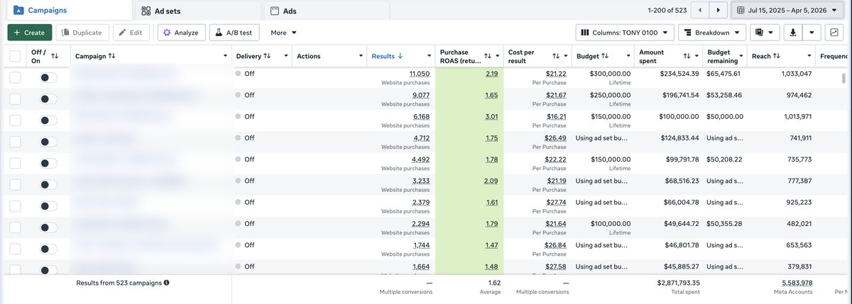Toggle on campaign with 4,712 results

pos(48,142)
